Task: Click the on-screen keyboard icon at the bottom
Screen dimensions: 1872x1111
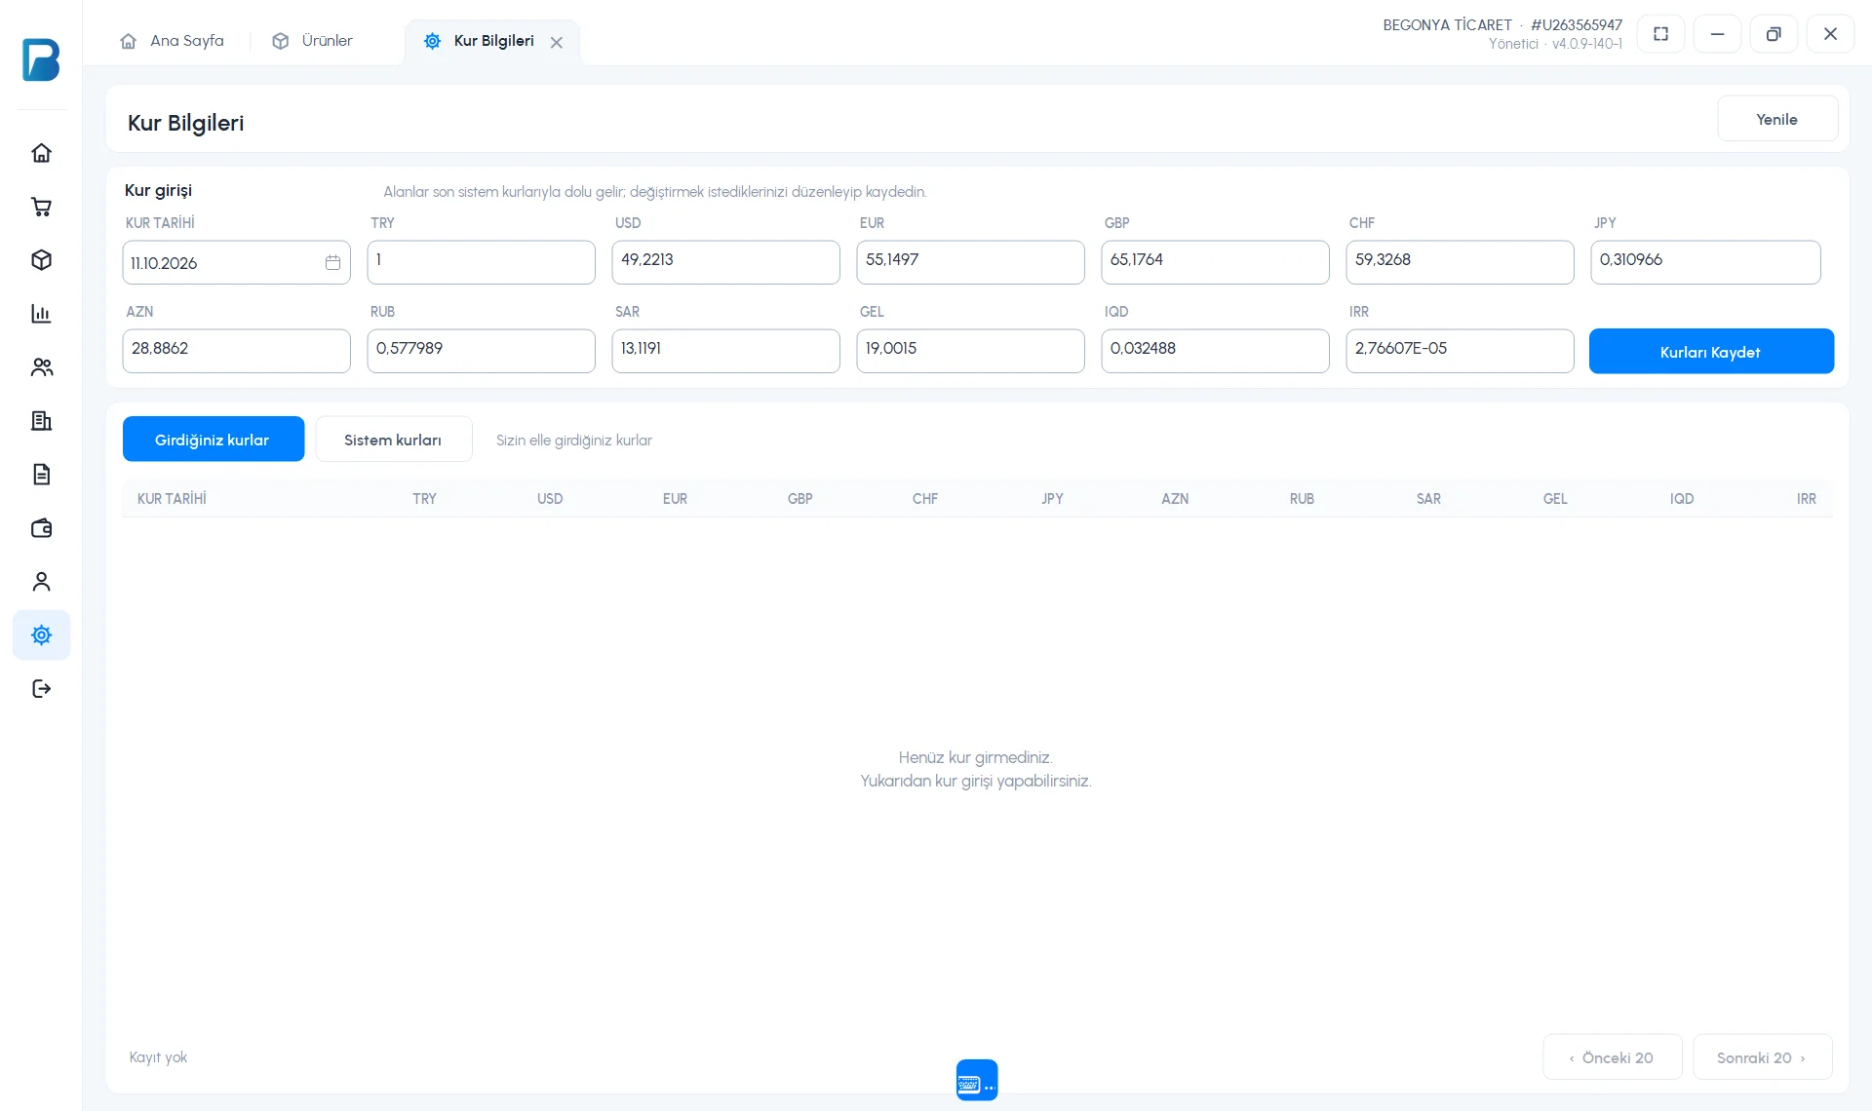Action: coord(977,1080)
